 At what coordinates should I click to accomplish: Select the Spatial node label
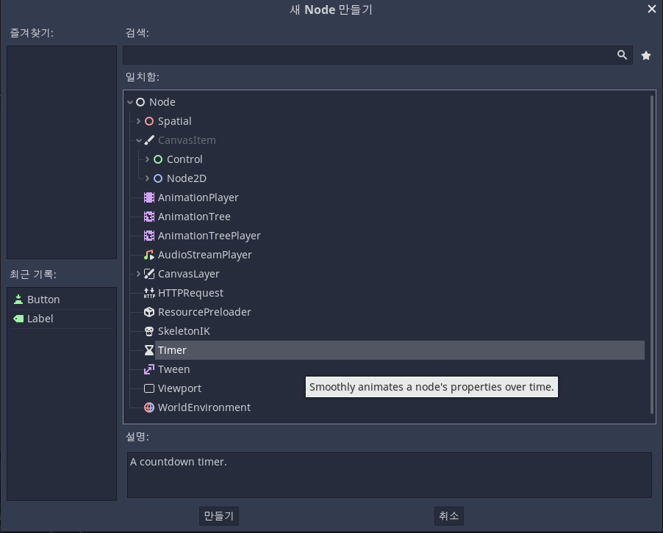[x=174, y=121]
